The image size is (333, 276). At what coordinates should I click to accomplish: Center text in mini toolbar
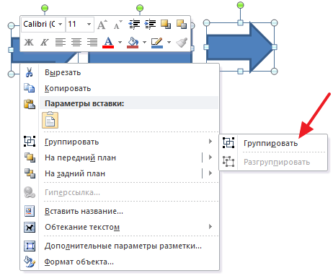tap(76, 43)
